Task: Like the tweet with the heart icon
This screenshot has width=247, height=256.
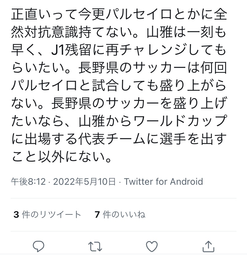Action: click(x=152, y=246)
